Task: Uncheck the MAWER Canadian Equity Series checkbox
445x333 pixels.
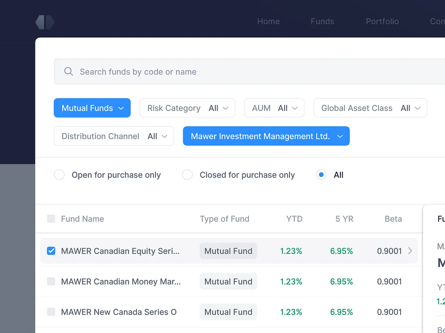Action: pos(51,251)
